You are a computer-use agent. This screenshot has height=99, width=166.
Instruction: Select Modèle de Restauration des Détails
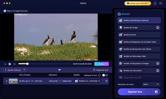[139, 49]
